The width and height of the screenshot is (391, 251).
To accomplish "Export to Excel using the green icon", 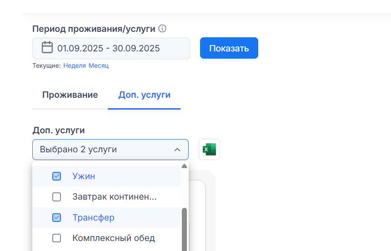I will coord(209,149).
